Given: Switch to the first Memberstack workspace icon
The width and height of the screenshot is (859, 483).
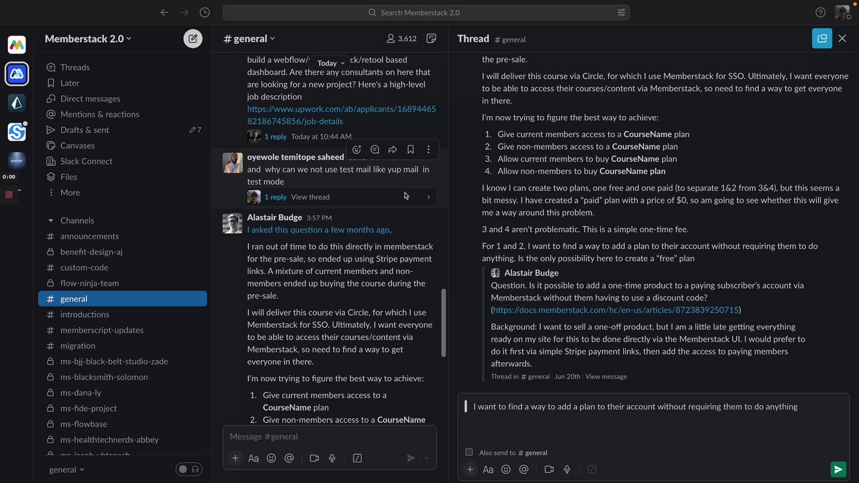Looking at the screenshot, I should (17, 45).
